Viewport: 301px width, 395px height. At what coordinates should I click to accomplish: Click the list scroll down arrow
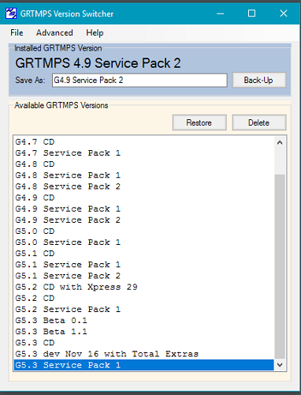pos(280,365)
